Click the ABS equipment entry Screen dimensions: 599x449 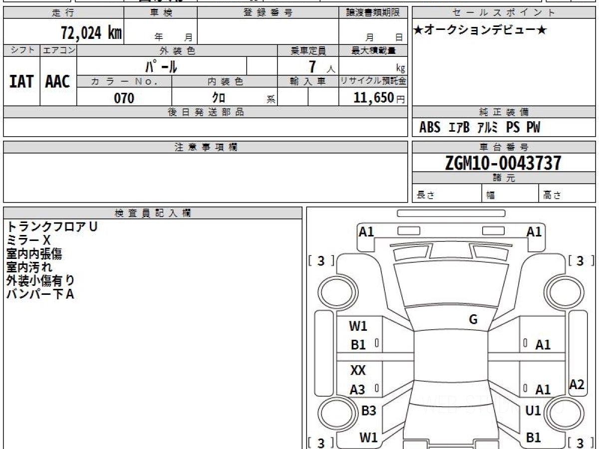(430, 128)
